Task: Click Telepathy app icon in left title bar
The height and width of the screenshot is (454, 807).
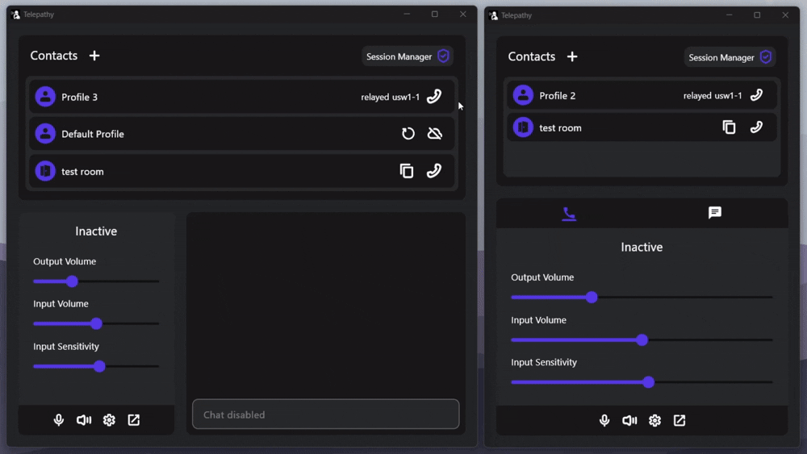Action: (x=15, y=15)
